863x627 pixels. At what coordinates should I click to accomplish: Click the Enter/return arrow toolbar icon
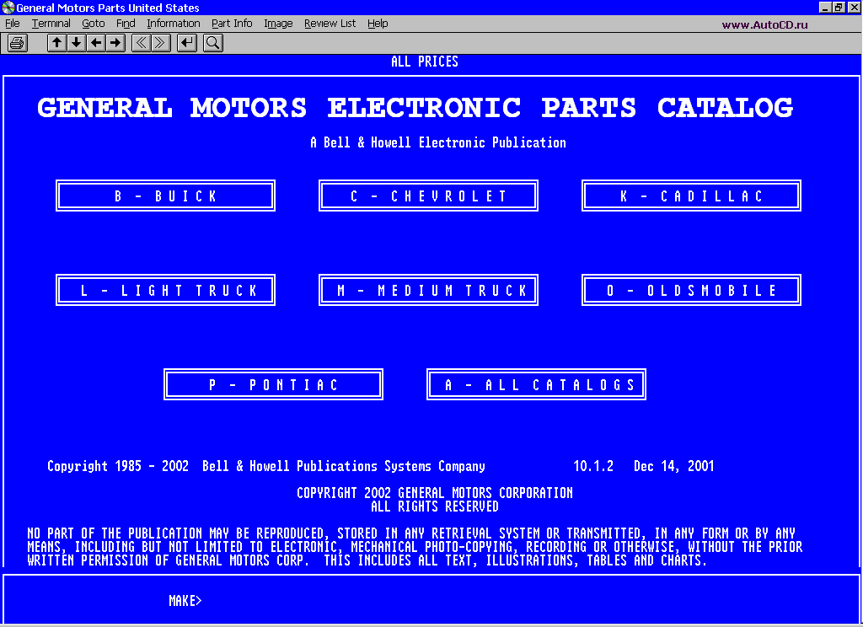click(x=187, y=43)
